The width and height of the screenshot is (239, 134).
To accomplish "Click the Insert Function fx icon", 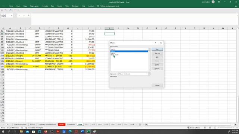I will tap(28, 16).
